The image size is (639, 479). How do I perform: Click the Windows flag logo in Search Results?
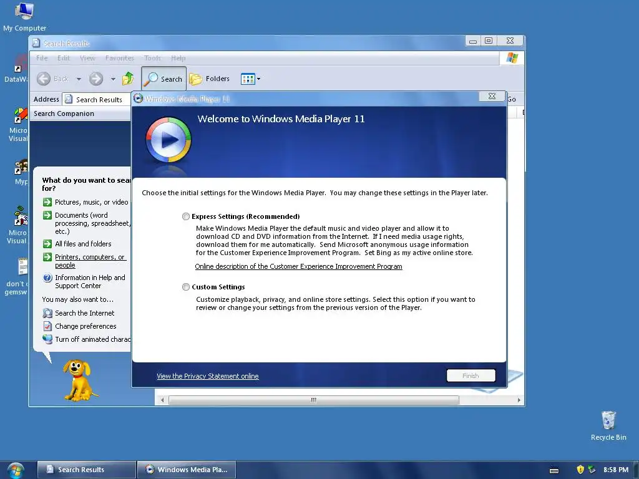[512, 58]
